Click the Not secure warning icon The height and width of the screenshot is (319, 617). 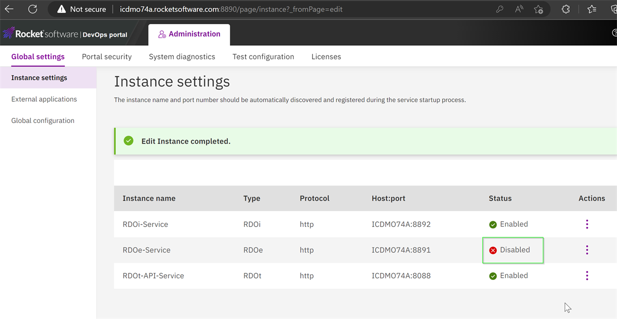[x=62, y=9]
